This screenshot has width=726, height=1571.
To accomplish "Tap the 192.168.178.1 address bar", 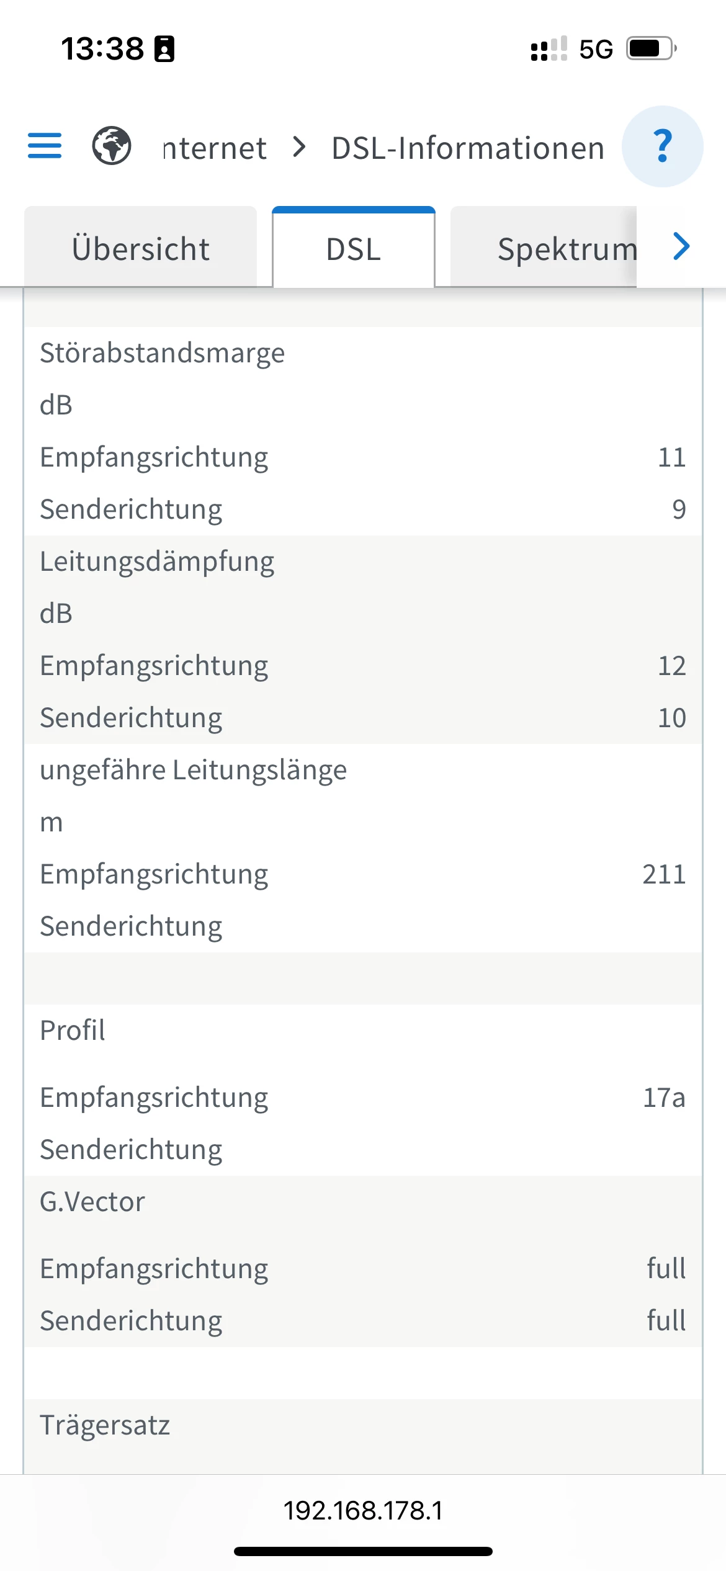I will 363,1510.
